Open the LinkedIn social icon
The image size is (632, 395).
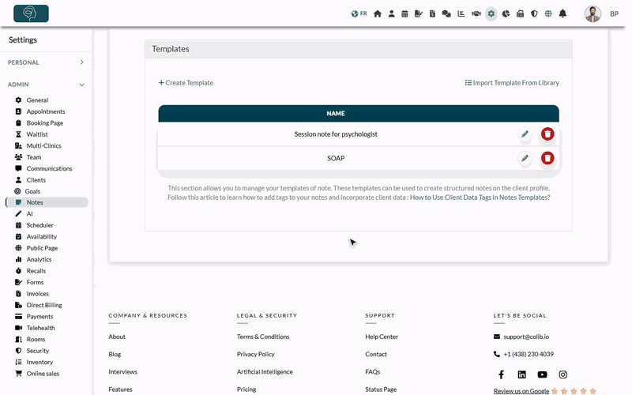pos(521,374)
